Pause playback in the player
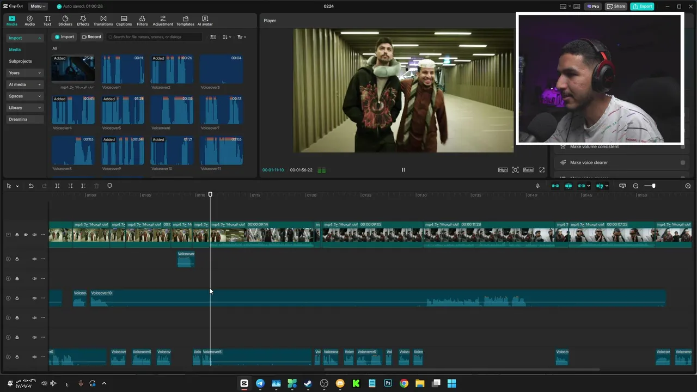Screen dimensions: 697x392 [403, 170]
